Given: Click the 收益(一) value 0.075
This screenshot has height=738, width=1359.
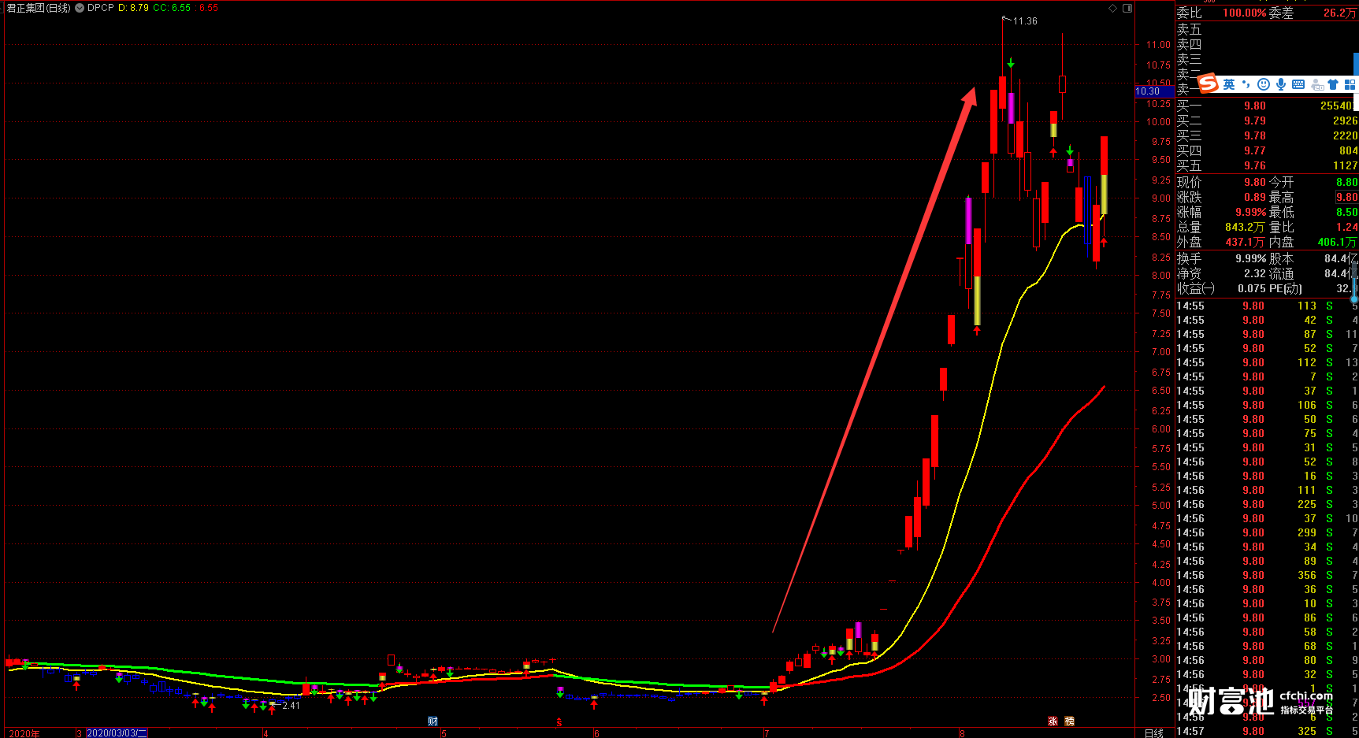Looking at the screenshot, I should (x=1252, y=289).
